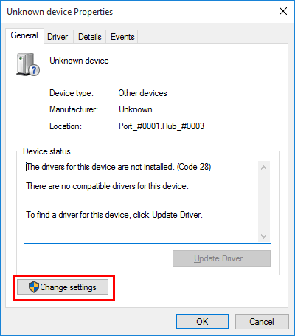Click the 'To find a driver' status line

point(114,215)
